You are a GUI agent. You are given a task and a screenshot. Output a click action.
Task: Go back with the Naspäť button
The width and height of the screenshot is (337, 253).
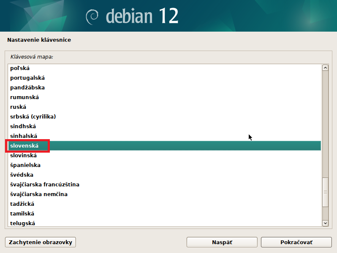tap(222, 242)
